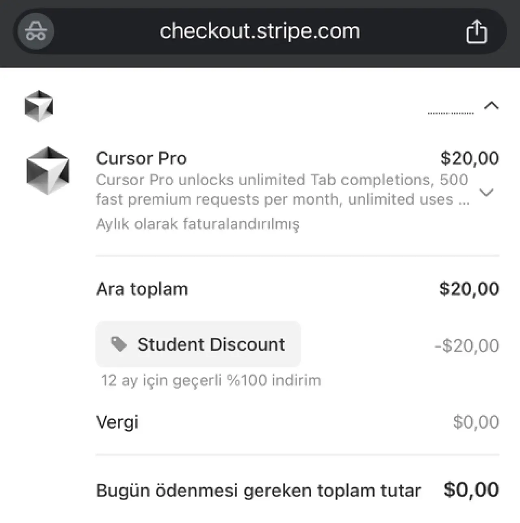Click the "12 ay için geçerli" discount note
The image size is (520, 523).
click(x=211, y=380)
